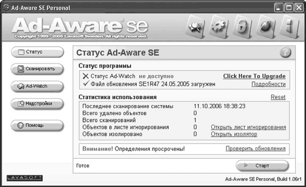Minimize the Ad-Aware SE Personal window
Screen dimensions: 306x187
(278, 8)
